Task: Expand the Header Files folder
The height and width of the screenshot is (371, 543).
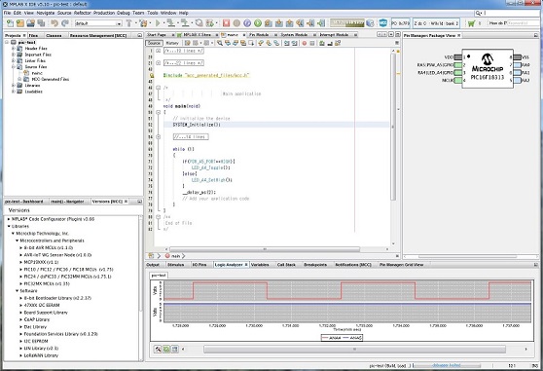Action: coord(14,49)
